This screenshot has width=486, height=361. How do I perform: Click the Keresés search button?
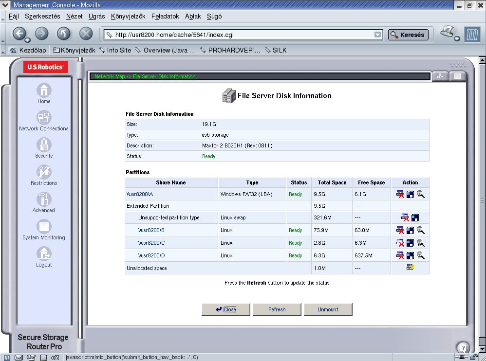pyautogui.click(x=408, y=35)
